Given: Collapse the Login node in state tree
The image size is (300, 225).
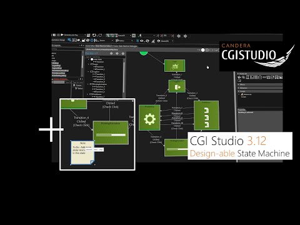Looking at the screenshot, I should click(x=89, y=64).
